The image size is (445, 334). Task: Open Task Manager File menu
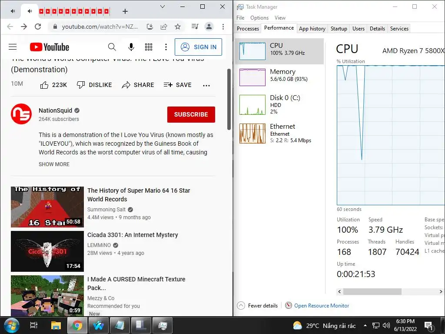coord(240,17)
